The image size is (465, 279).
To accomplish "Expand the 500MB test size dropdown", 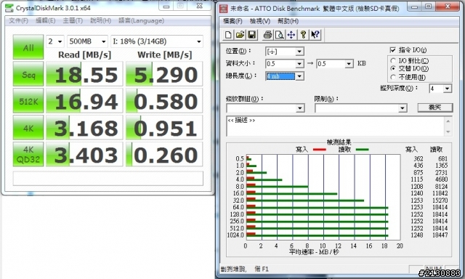I will click(x=87, y=41).
